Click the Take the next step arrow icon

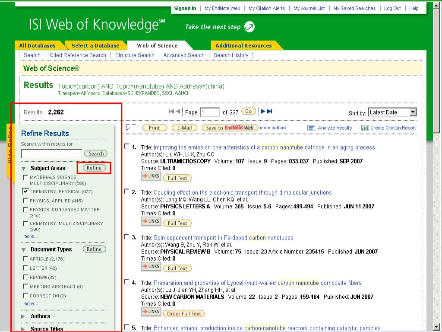[249, 27]
